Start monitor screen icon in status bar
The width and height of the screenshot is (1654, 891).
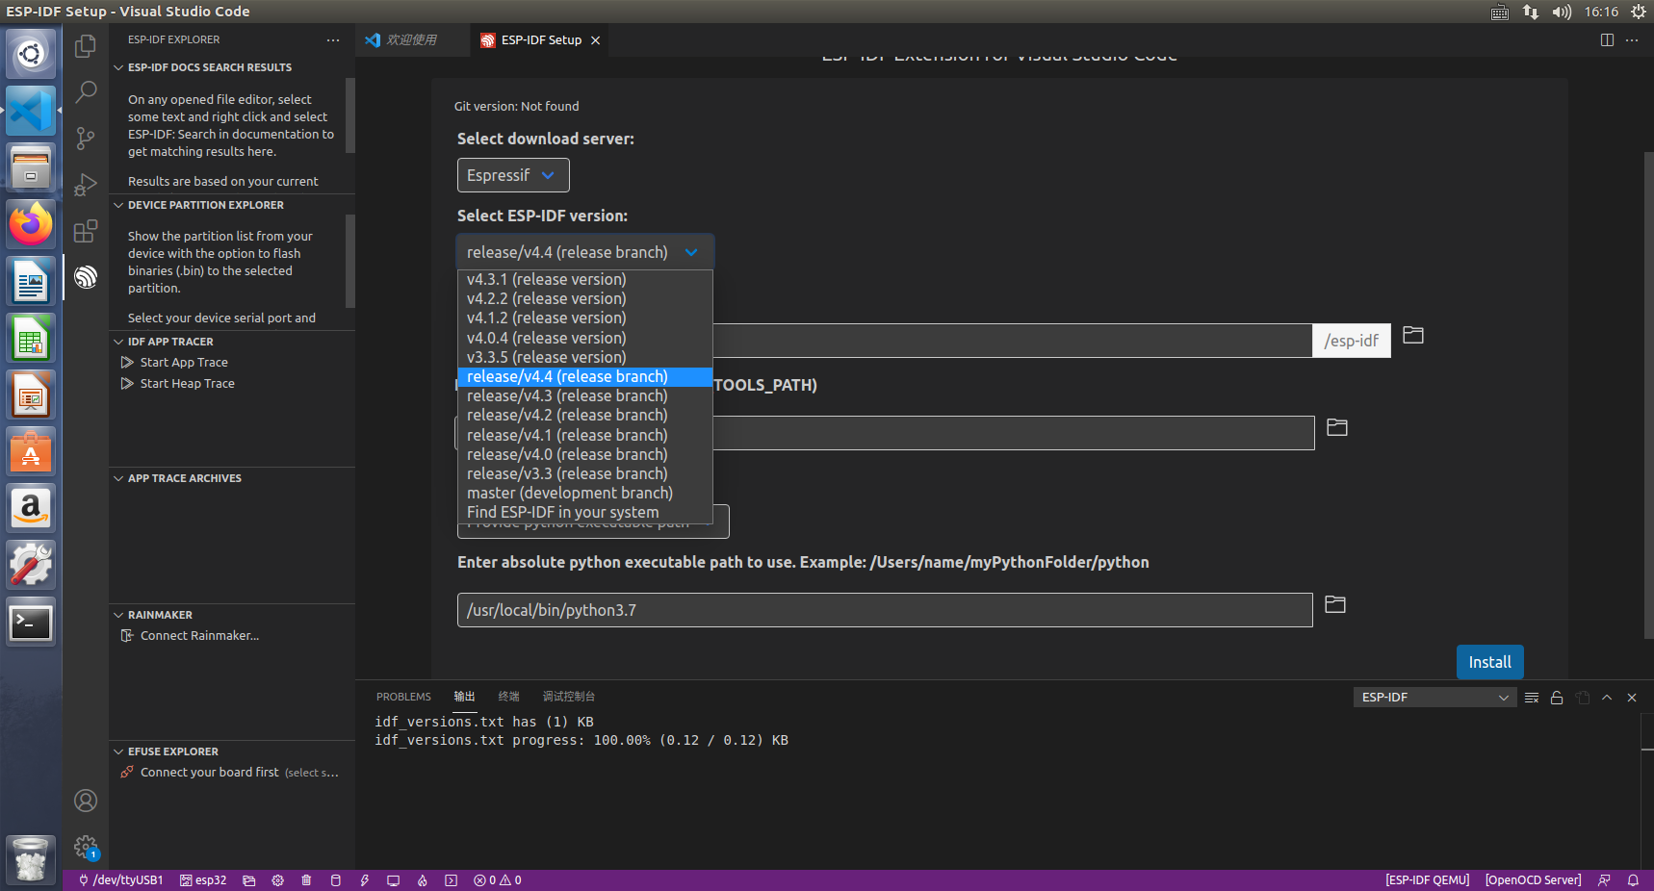point(393,880)
